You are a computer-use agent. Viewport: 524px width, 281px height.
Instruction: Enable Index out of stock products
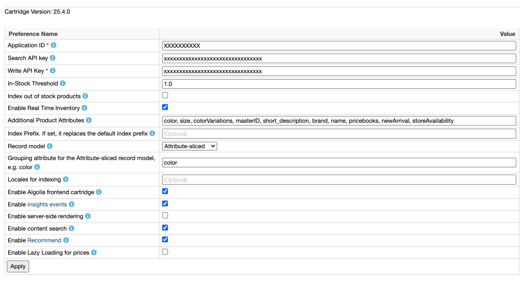point(165,95)
